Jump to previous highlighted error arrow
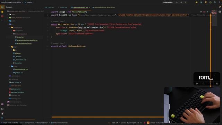The height and width of the screenshot is (125, 222). pyautogui.click(x=208, y=12)
